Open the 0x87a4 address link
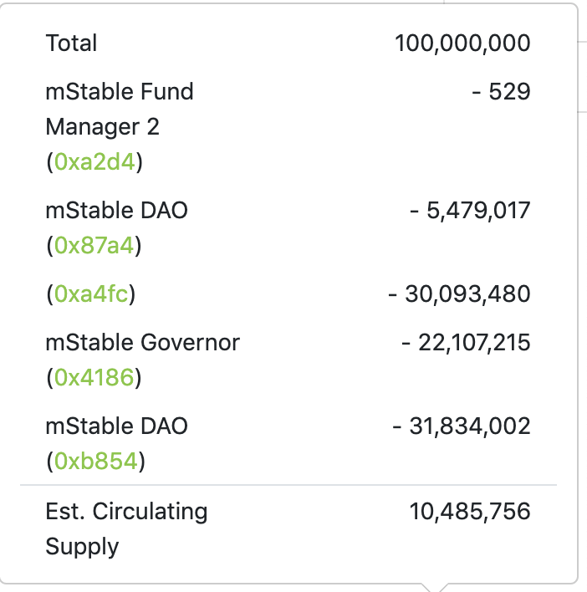This screenshot has height=592, width=587. tap(94, 245)
